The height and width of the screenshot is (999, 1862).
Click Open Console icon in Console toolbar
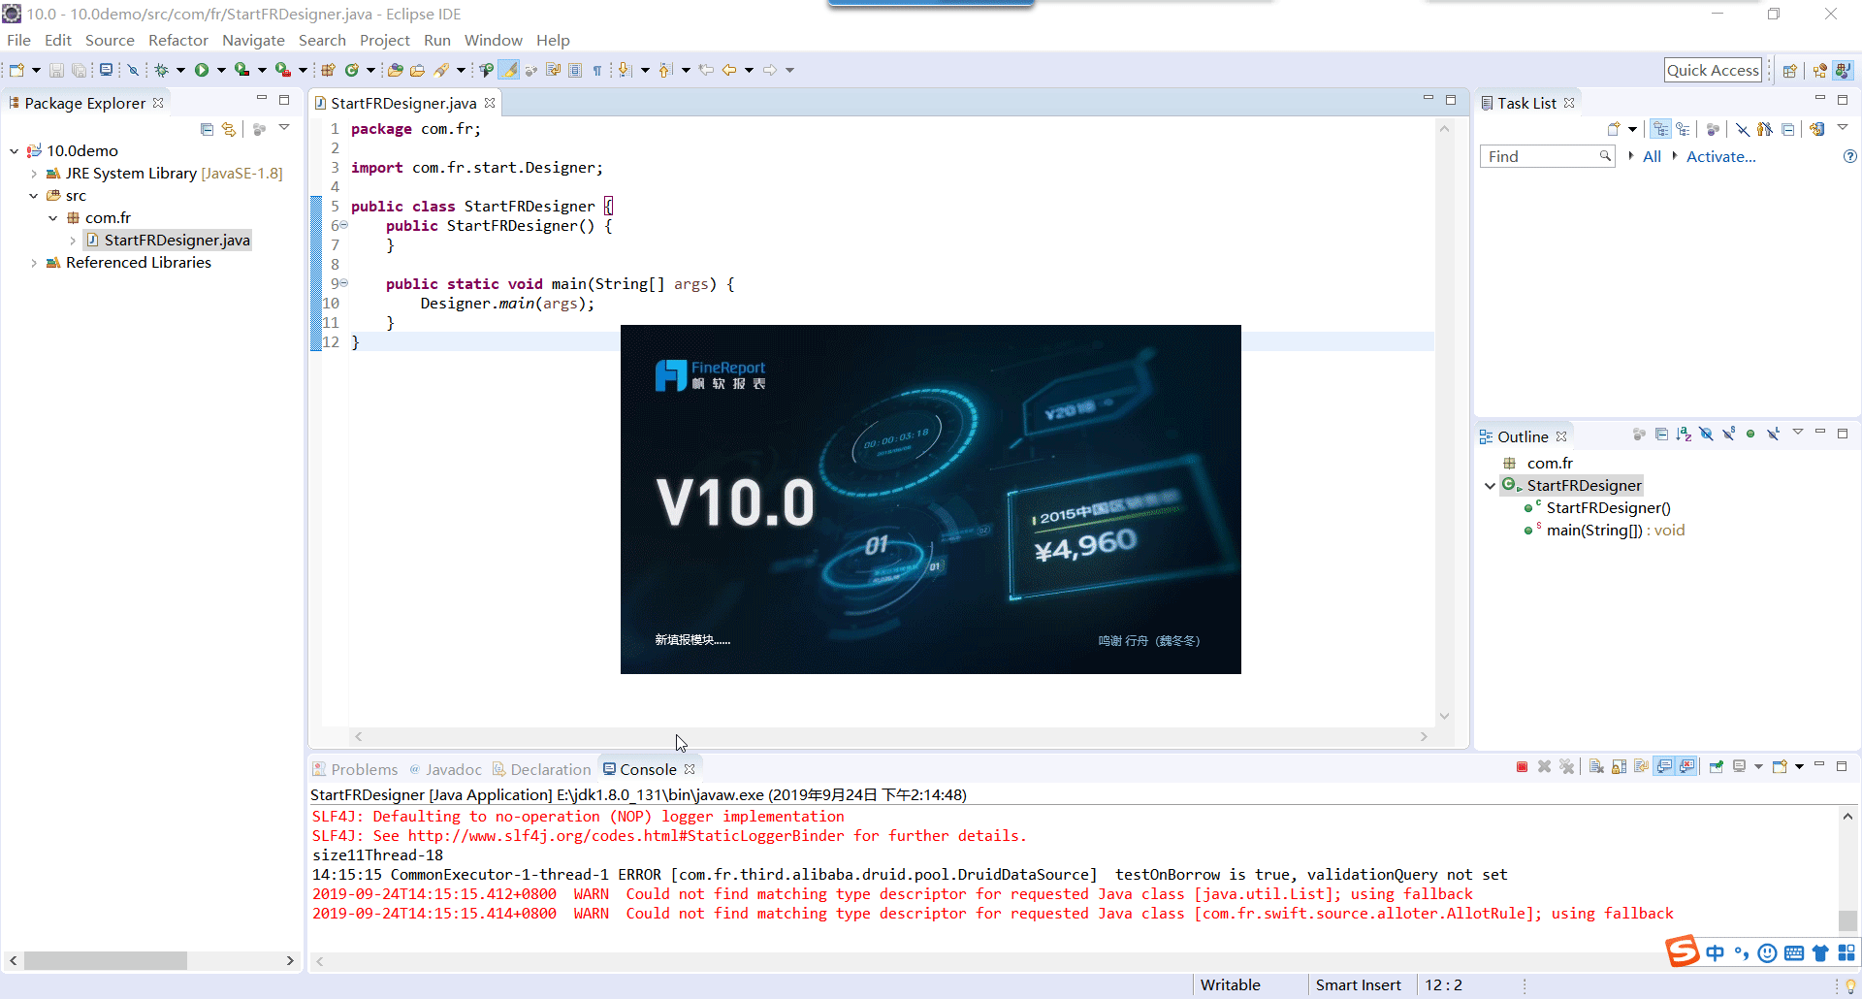[x=1780, y=767]
